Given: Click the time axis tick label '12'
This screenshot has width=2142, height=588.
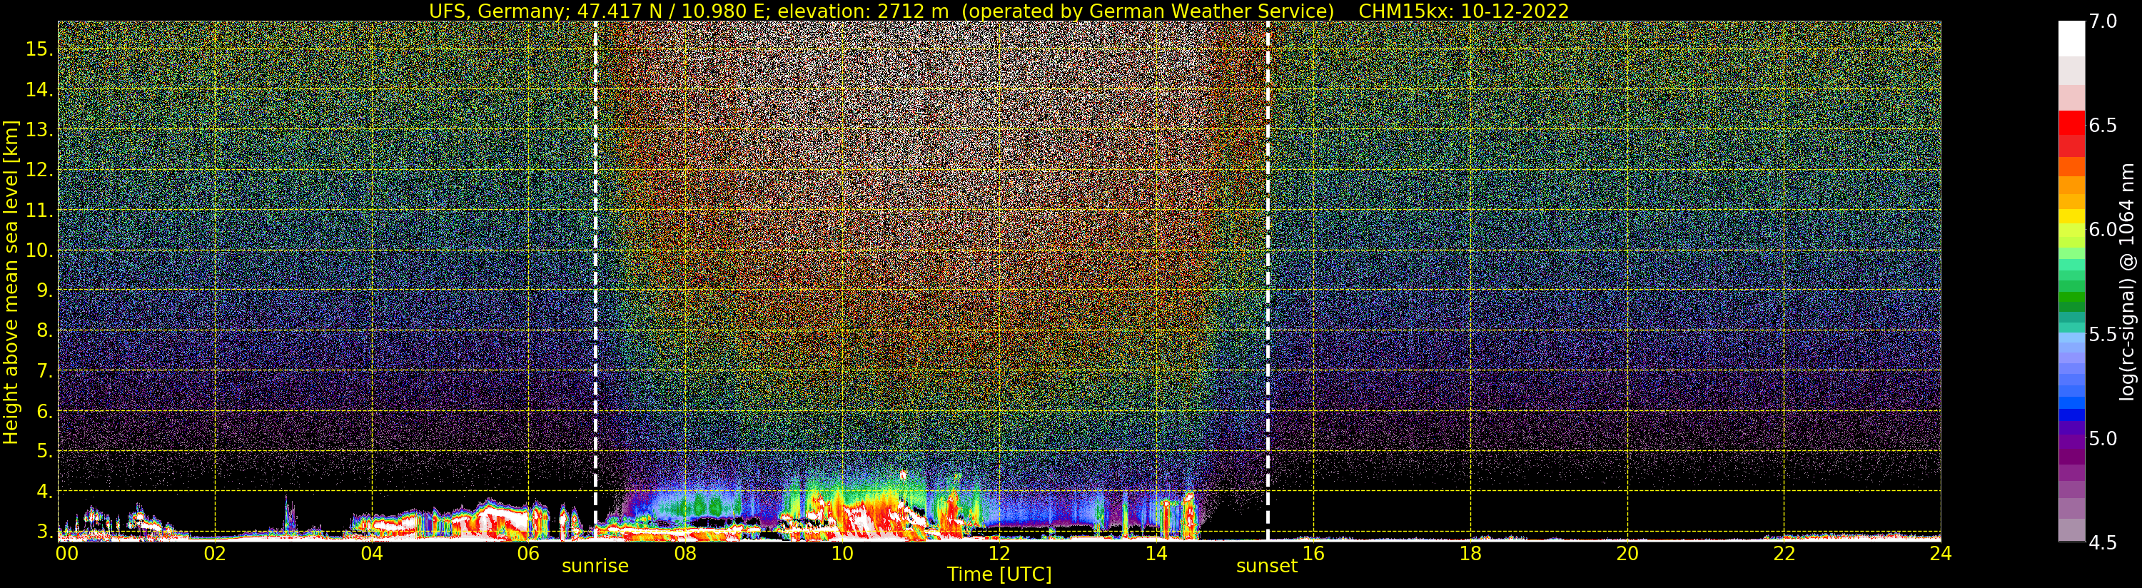Looking at the screenshot, I should 999,554.
